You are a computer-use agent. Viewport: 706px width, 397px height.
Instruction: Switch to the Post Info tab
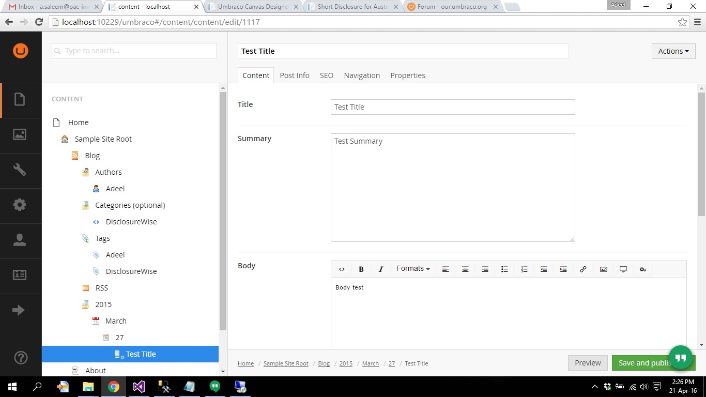[294, 75]
